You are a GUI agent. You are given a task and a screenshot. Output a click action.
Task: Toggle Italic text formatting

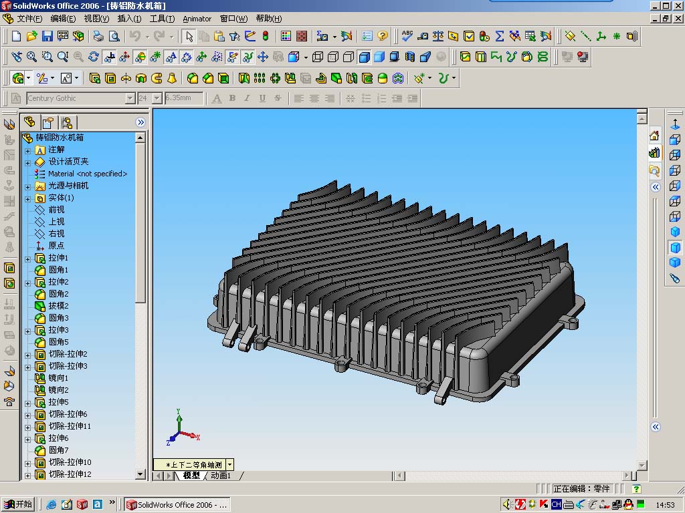[x=247, y=98]
